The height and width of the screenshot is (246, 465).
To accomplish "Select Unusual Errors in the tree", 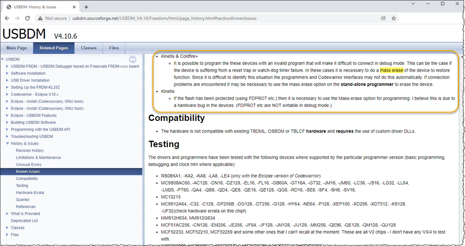I will click(29, 165).
